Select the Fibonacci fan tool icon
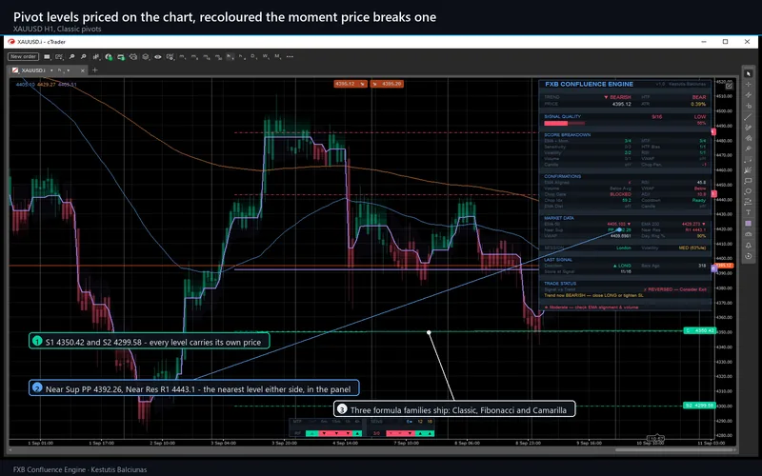This screenshot has height=476, width=762. [748, 169]
